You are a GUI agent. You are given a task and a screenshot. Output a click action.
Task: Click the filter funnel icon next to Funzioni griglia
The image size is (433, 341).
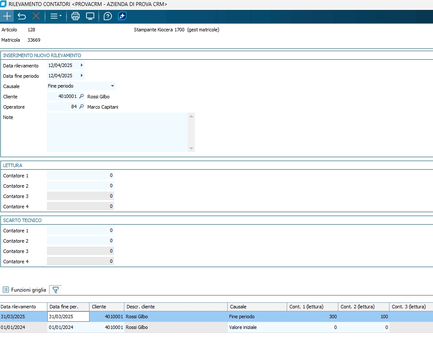tap(55, 290)
